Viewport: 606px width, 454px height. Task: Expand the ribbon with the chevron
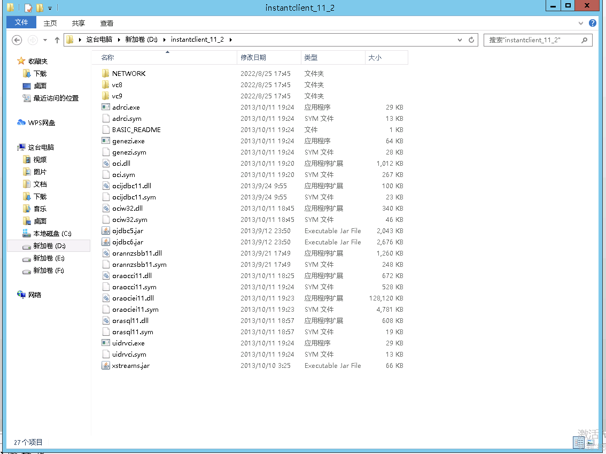tap(581, 24)
